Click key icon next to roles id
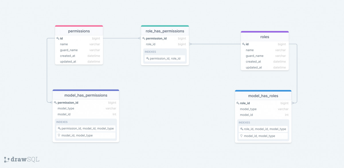The image size is (344, 168). (243, 44)
